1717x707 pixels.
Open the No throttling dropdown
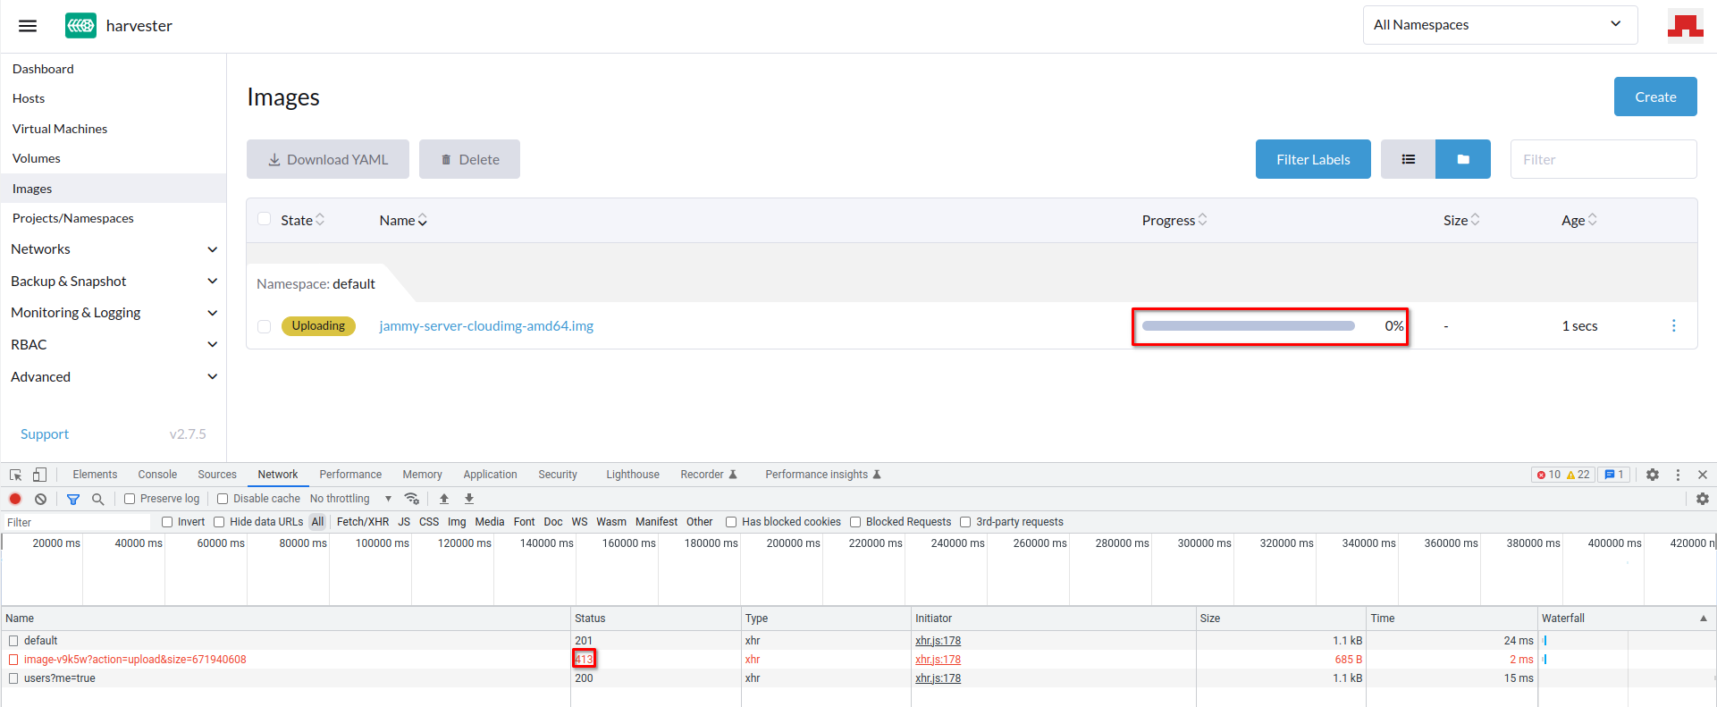pyautogui.click(x=350, y=499)
